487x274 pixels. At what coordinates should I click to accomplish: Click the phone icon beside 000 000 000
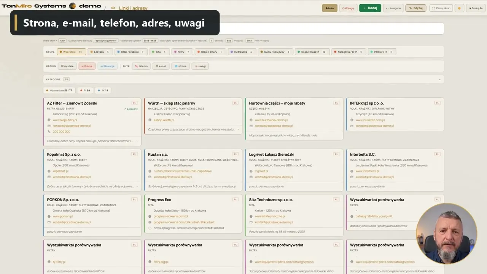point(49,132)
